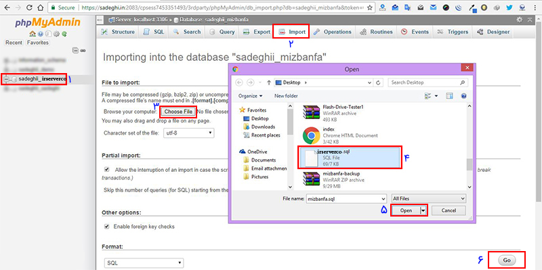The height and width of the screenshot is (270, 542).
Task: Reload navigation panel with green icon
Action: 64,34
